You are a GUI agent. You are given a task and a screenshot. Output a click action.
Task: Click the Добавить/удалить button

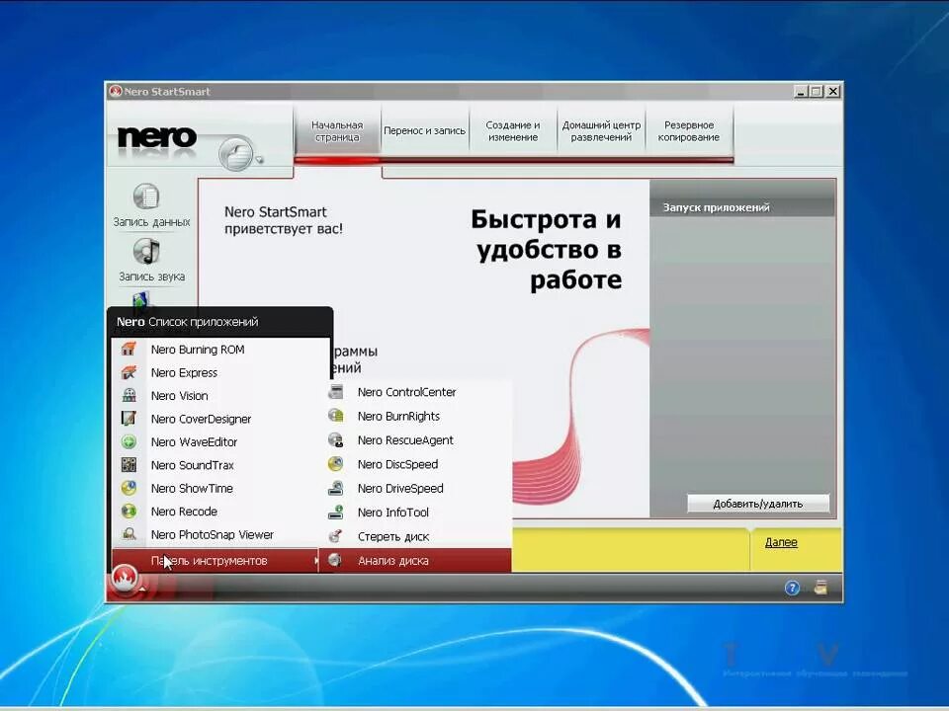coord(758,504)
